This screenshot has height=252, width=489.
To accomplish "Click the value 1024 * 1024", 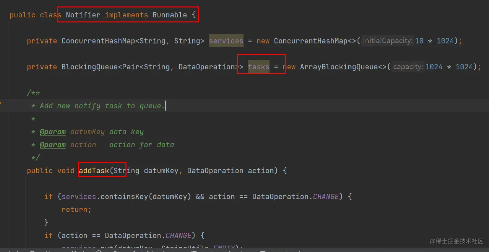I will point(449,67).
